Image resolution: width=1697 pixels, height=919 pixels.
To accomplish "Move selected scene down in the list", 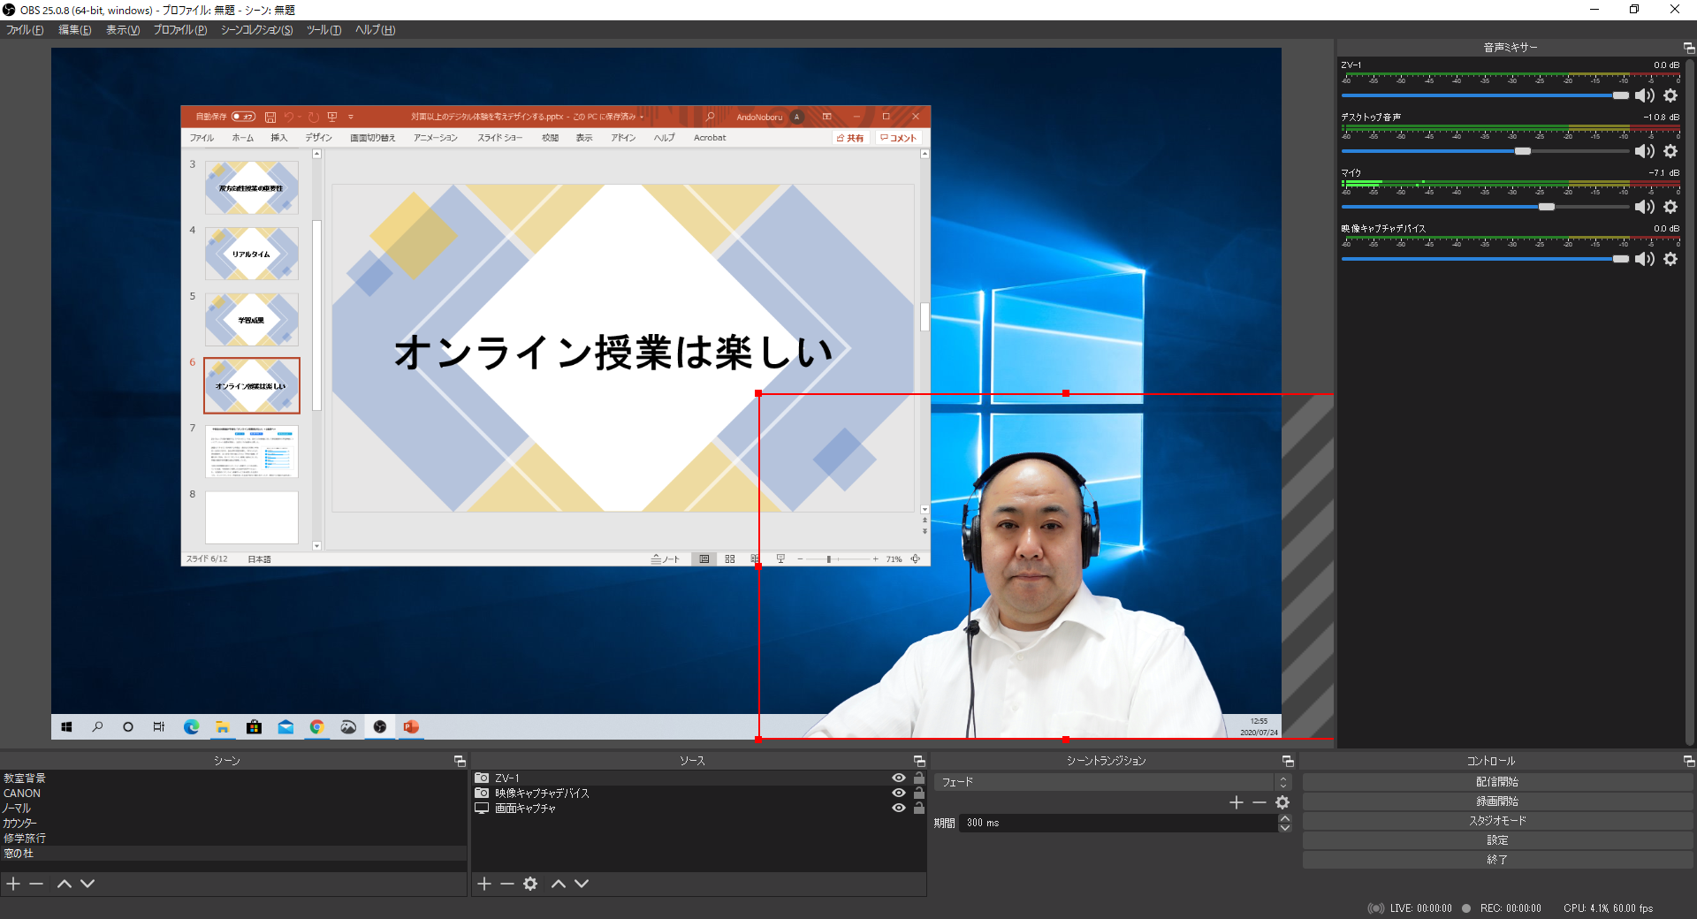I will tap(88, 884).
